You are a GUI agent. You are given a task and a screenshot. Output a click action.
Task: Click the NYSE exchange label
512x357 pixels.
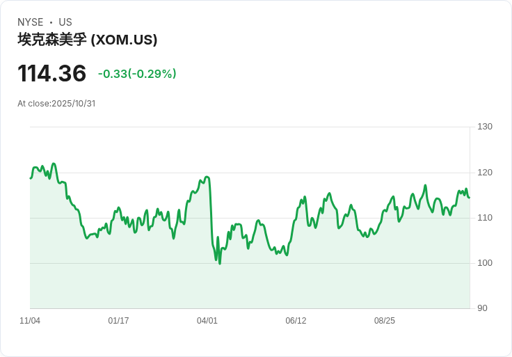tap(30, 22)
